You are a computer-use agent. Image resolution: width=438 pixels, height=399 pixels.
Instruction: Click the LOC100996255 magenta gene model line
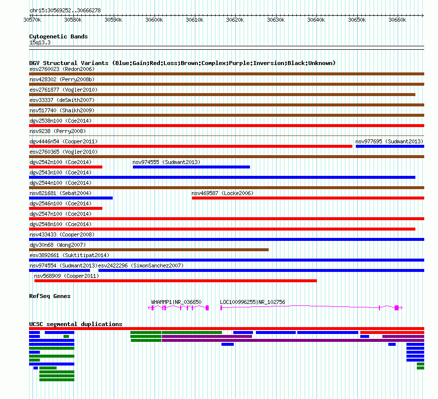(x=312, y=307)
